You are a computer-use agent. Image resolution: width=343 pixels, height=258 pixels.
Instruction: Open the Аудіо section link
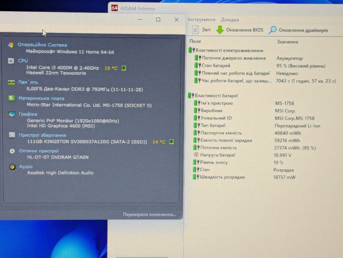pos(26,167)
